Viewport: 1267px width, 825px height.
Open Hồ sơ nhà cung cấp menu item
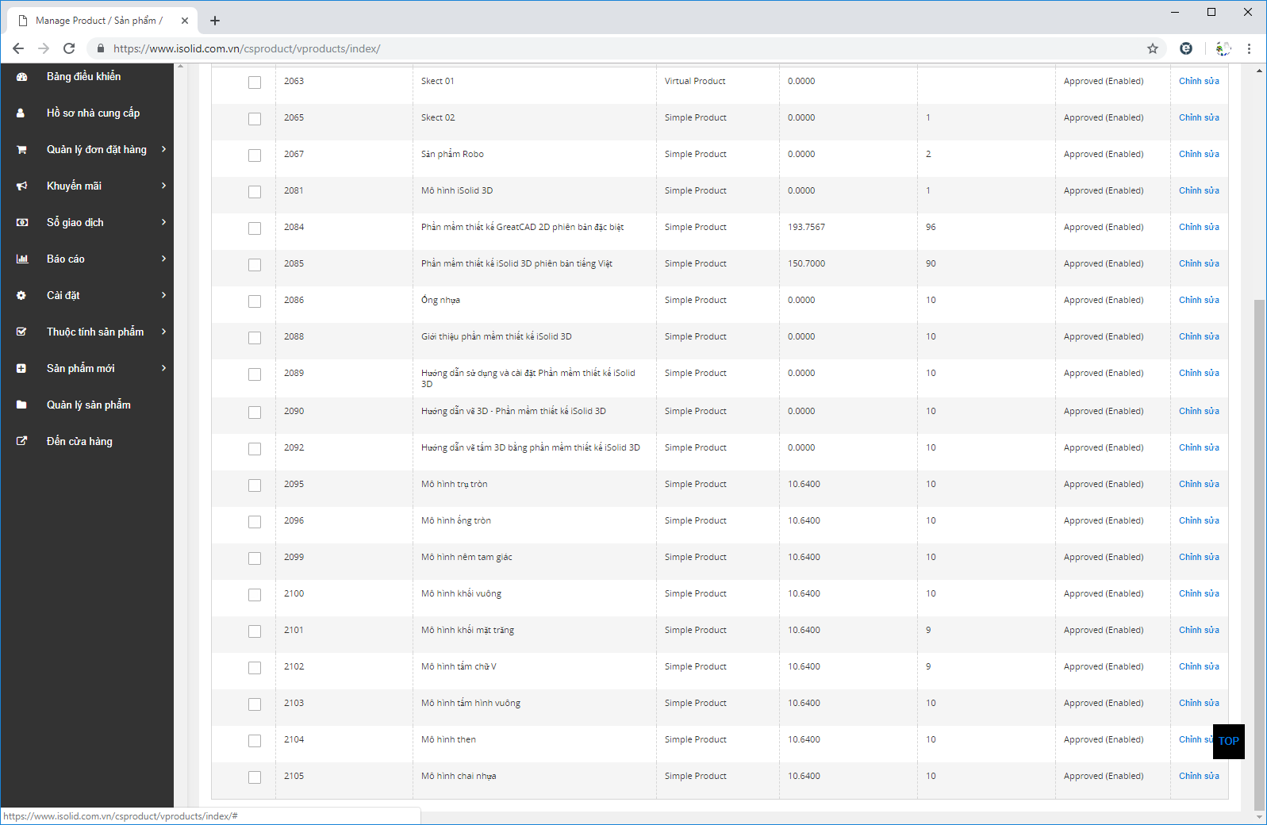(x=93, y=113)
